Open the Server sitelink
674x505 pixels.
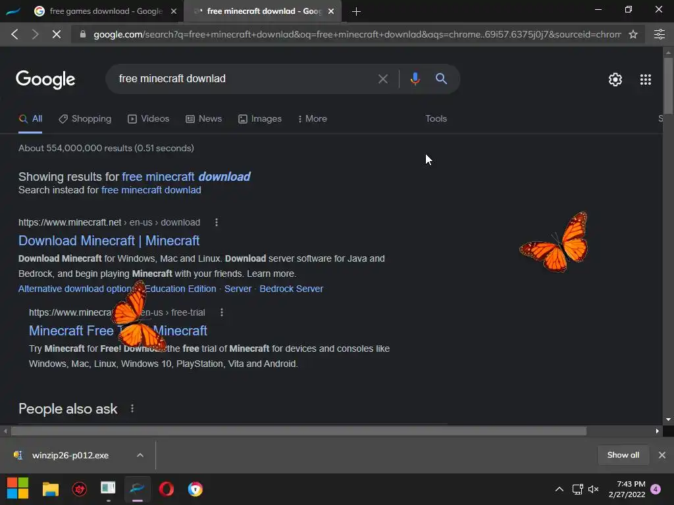pyautogui.click(x=238, y=289)
